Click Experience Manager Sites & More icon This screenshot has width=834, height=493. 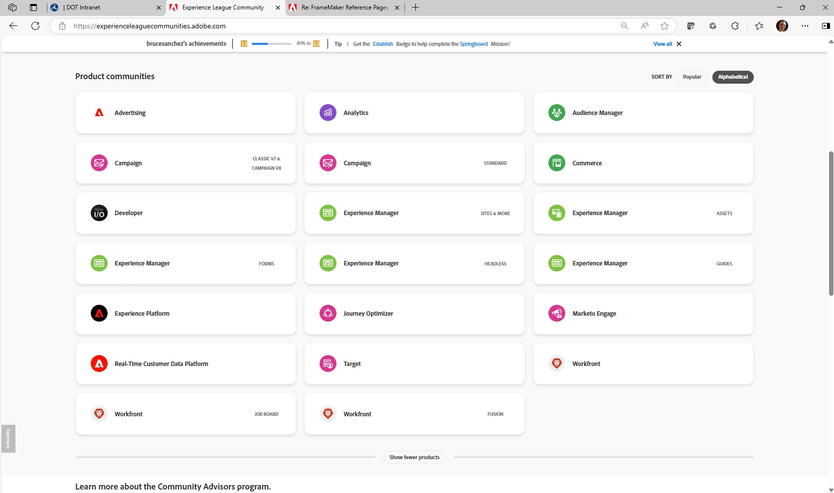point(328,213)
